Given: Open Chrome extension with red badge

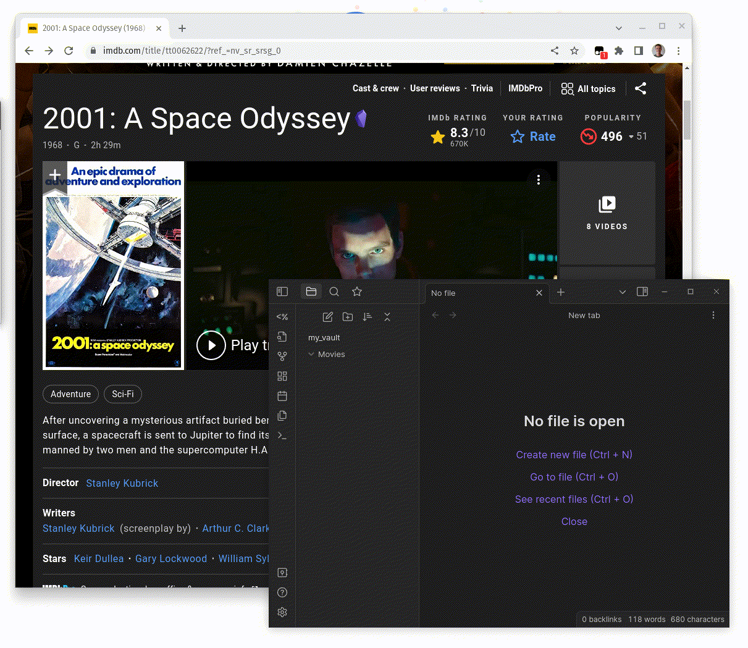Looking at the screenshot, I should [600, 51].
